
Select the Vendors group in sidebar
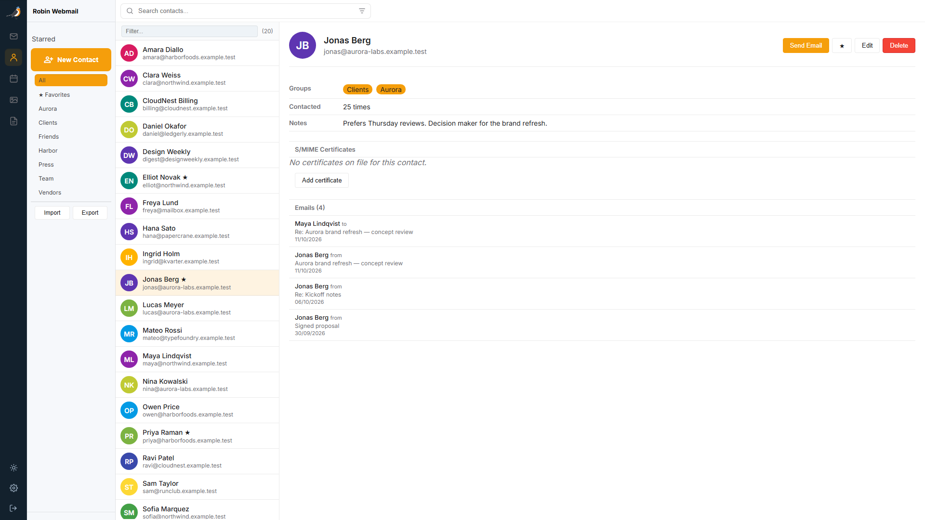[x=71, y=193]
